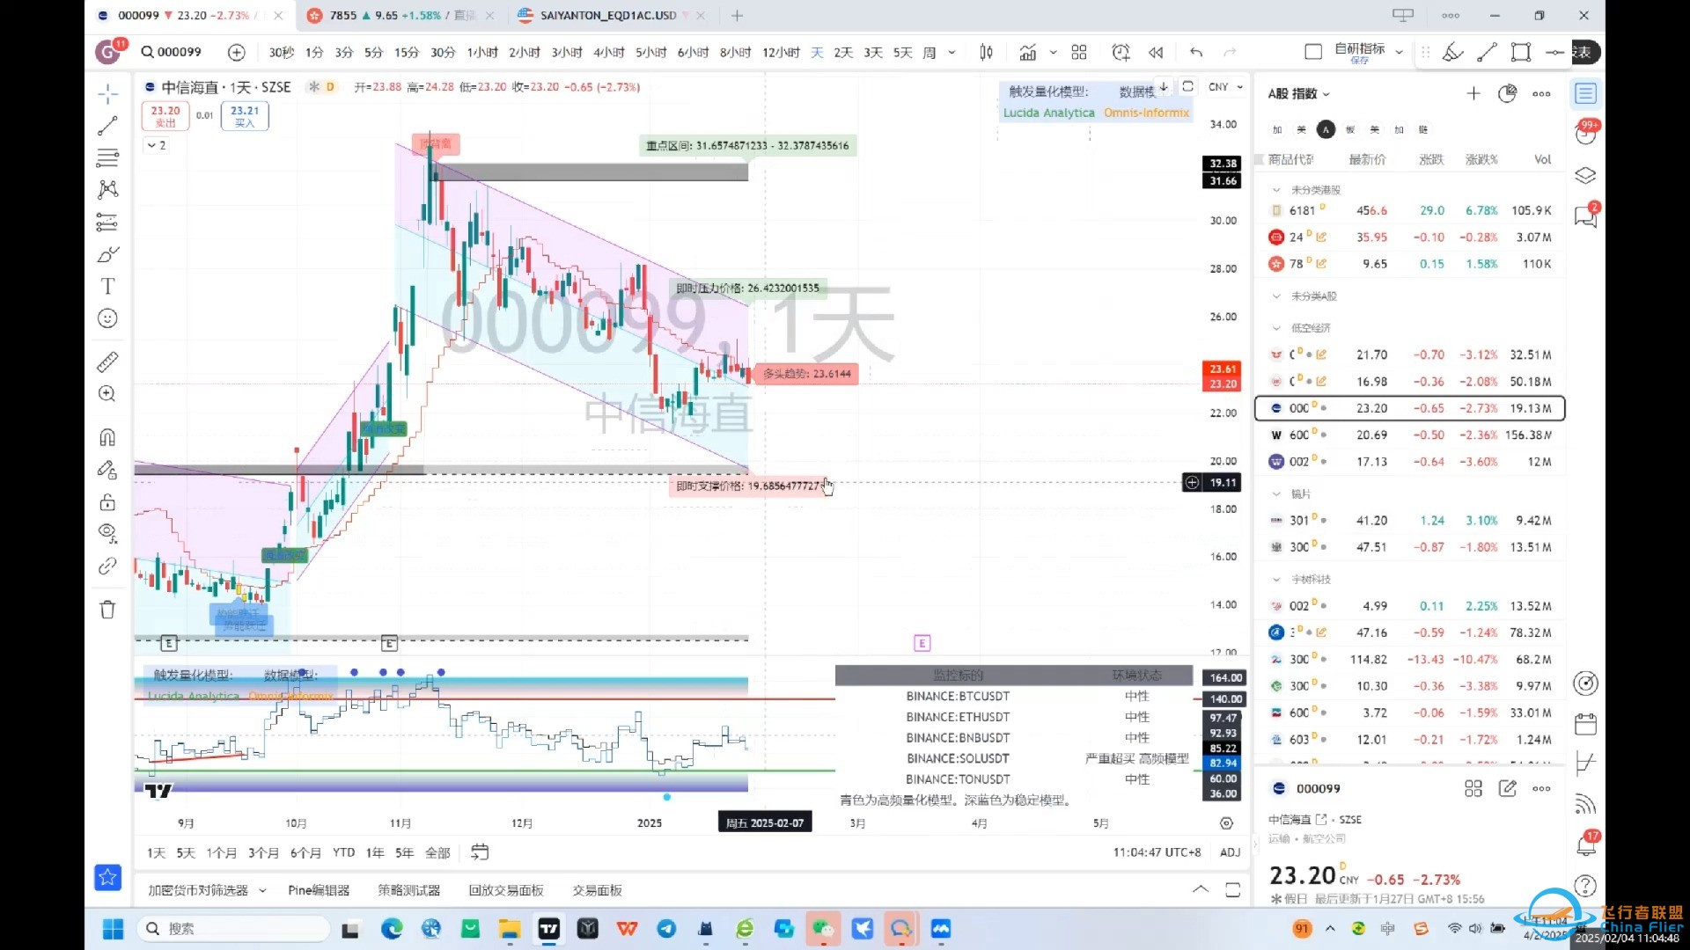The height and width of the screenshot is (950, 1690).
Task: Select the 天 daily interval
Action: (x=817, y=53)
